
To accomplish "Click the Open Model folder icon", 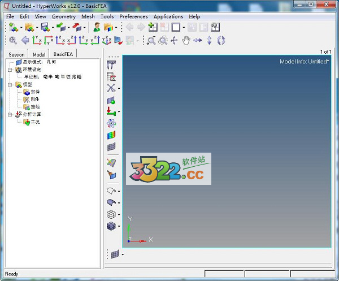I will tap(29, 27).
